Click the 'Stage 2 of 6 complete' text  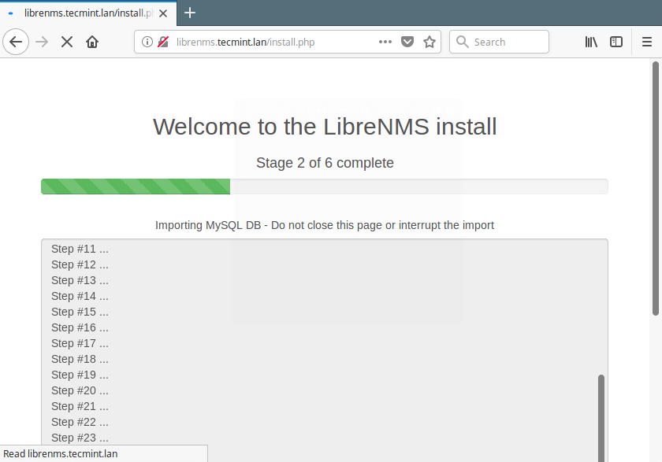click(325, 163)
